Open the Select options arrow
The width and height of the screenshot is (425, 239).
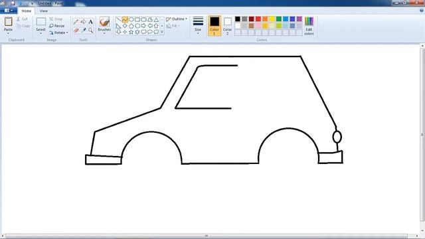[x=41, y=33]
